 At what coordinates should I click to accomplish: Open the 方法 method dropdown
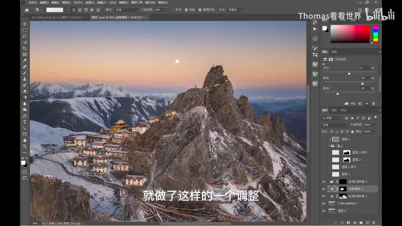pyautogui.click(x=234, y=10)
